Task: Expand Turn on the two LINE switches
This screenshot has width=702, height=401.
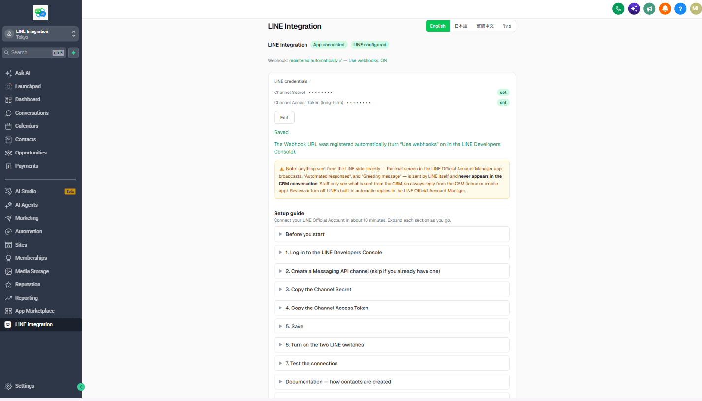Action: 392,345
